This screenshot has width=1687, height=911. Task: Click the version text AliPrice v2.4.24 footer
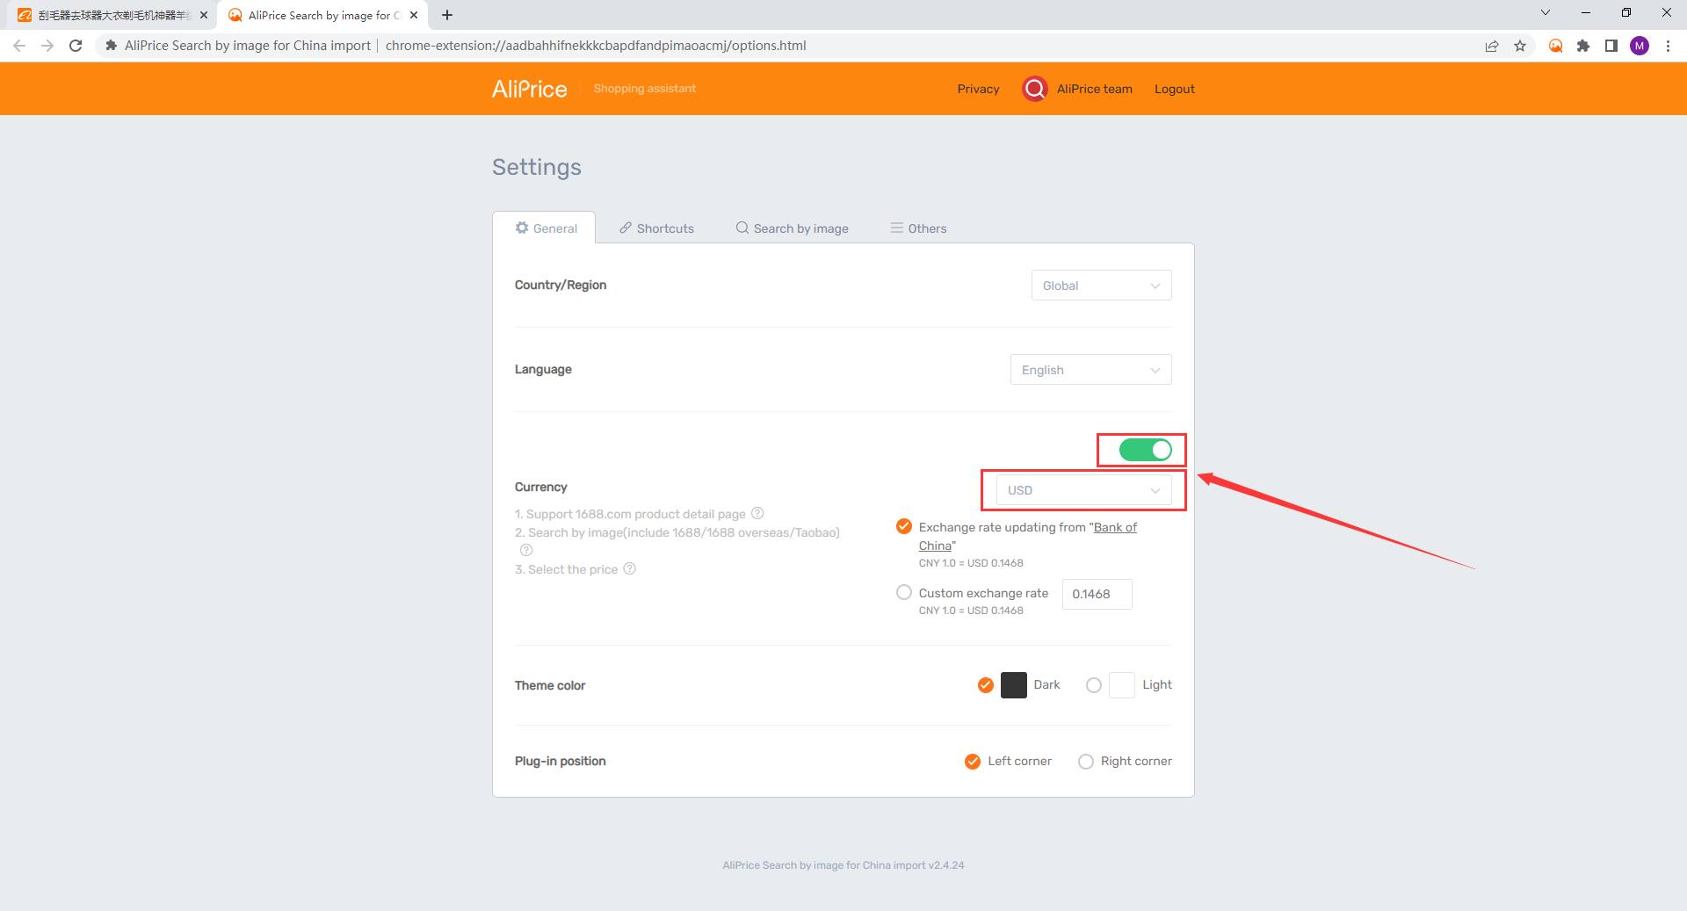843,865
